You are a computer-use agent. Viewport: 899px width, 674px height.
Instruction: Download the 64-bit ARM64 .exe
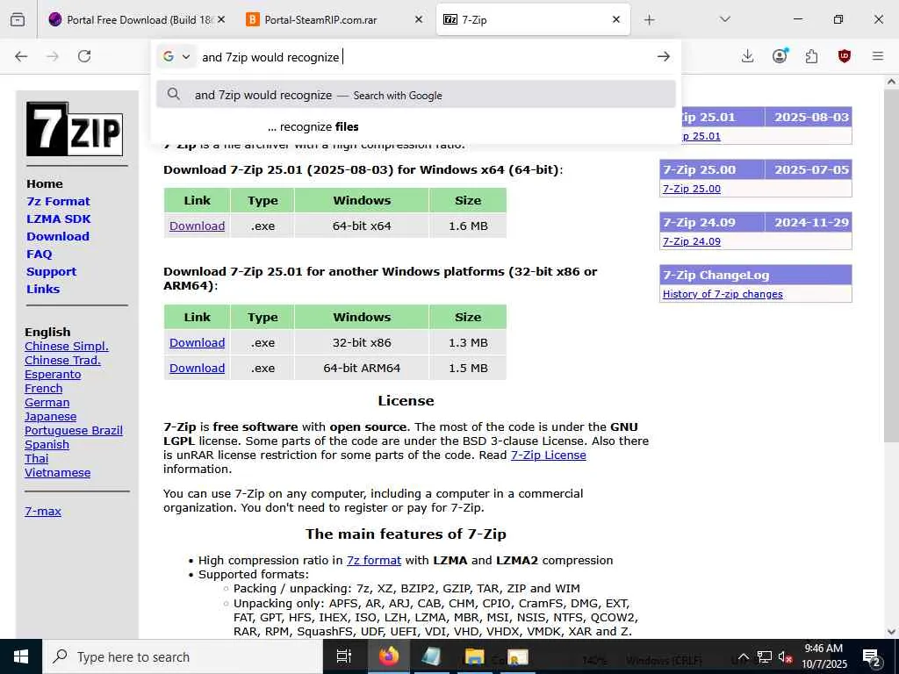tap(198, 368)
